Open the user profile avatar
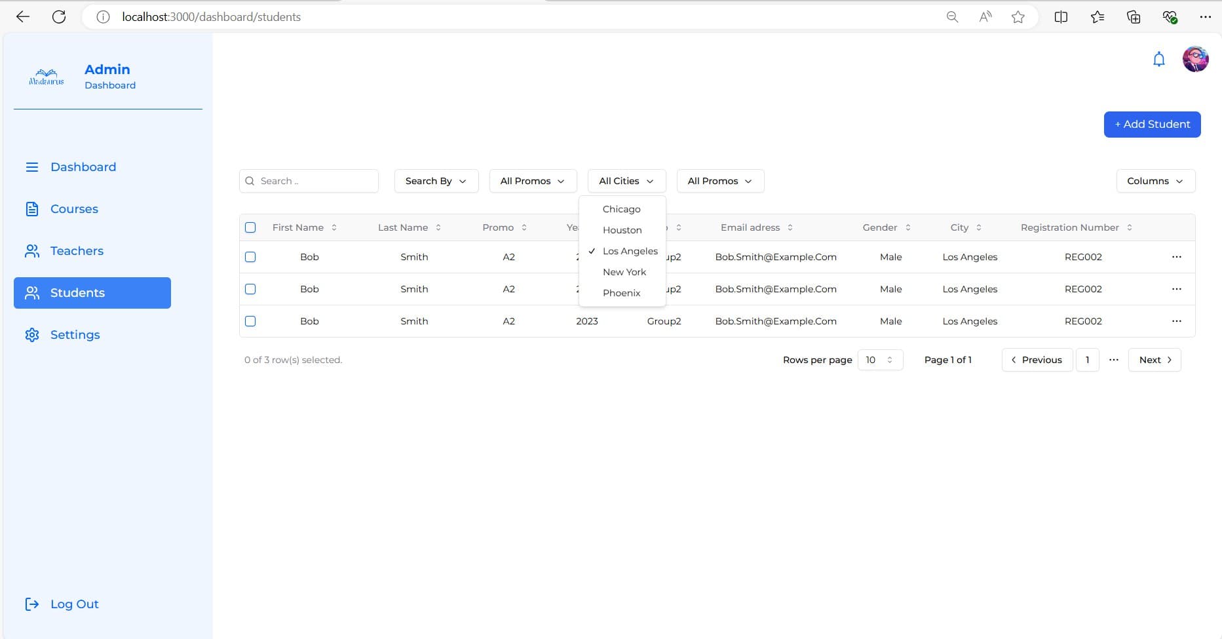Screen dimensions: 1222x639 [1195, 60]
